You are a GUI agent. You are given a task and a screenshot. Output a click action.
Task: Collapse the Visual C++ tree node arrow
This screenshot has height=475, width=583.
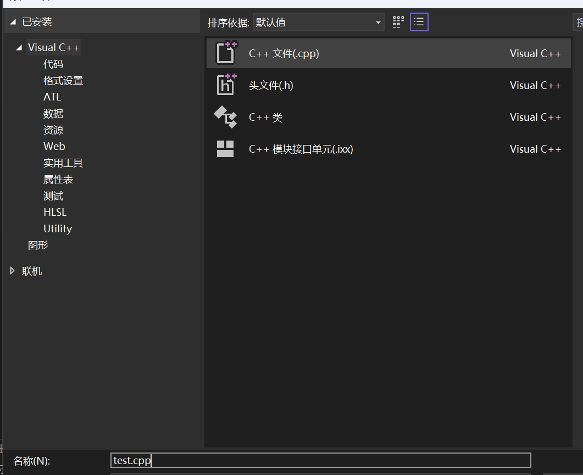[19, 48]
